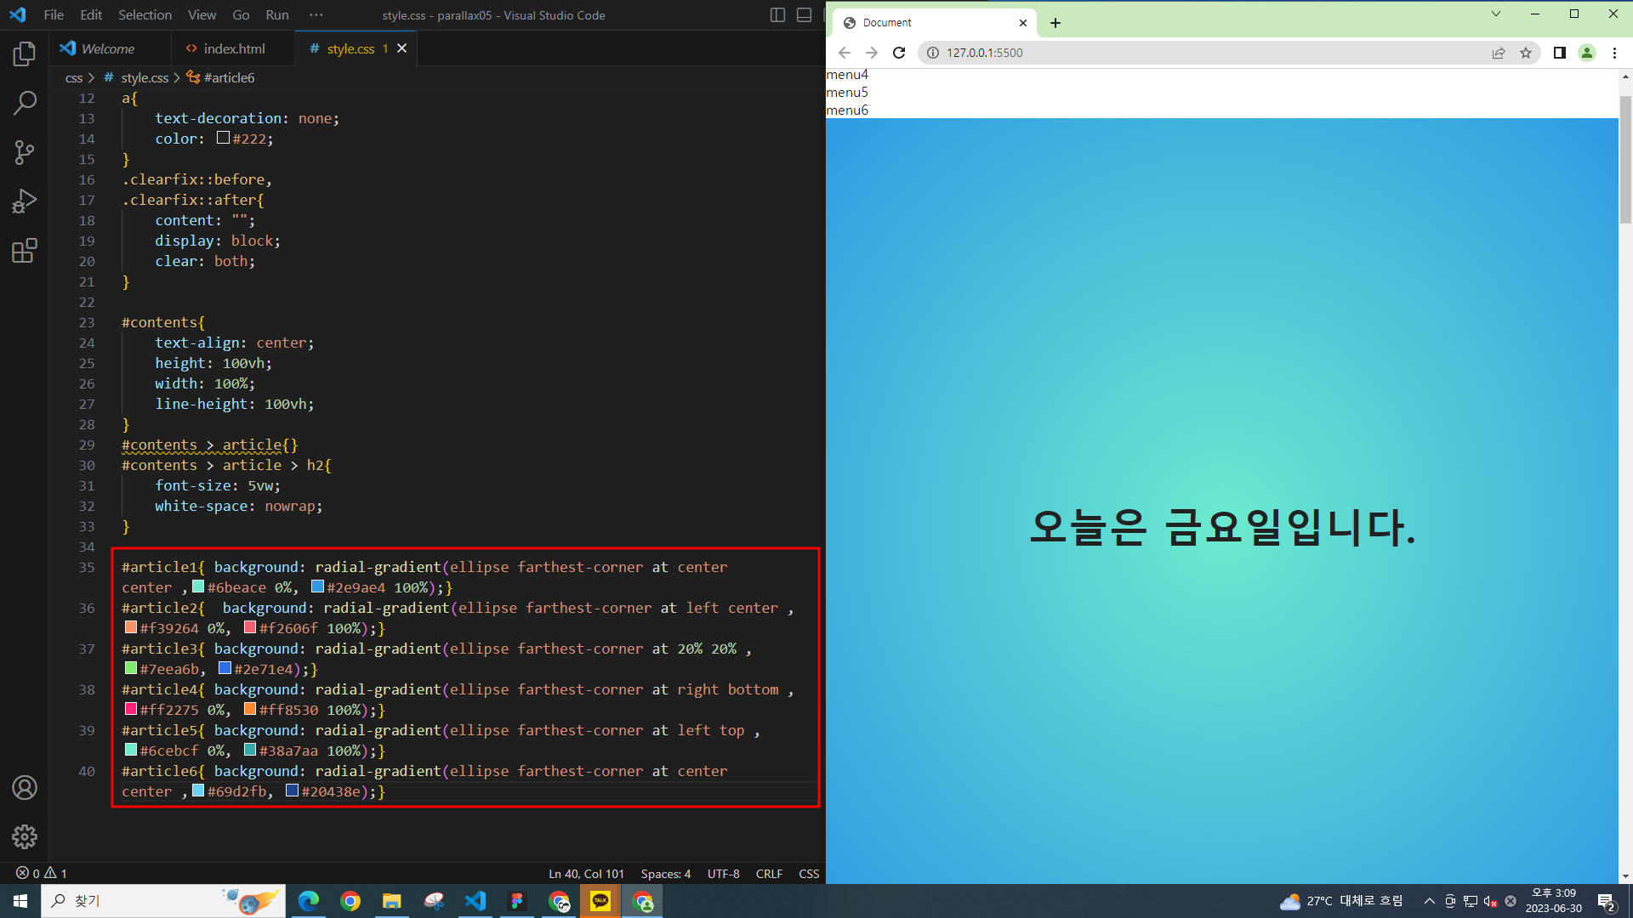Open the Chrome tab search chevron
This screenshot has height=918, width=1633.
pos(1496,14)
